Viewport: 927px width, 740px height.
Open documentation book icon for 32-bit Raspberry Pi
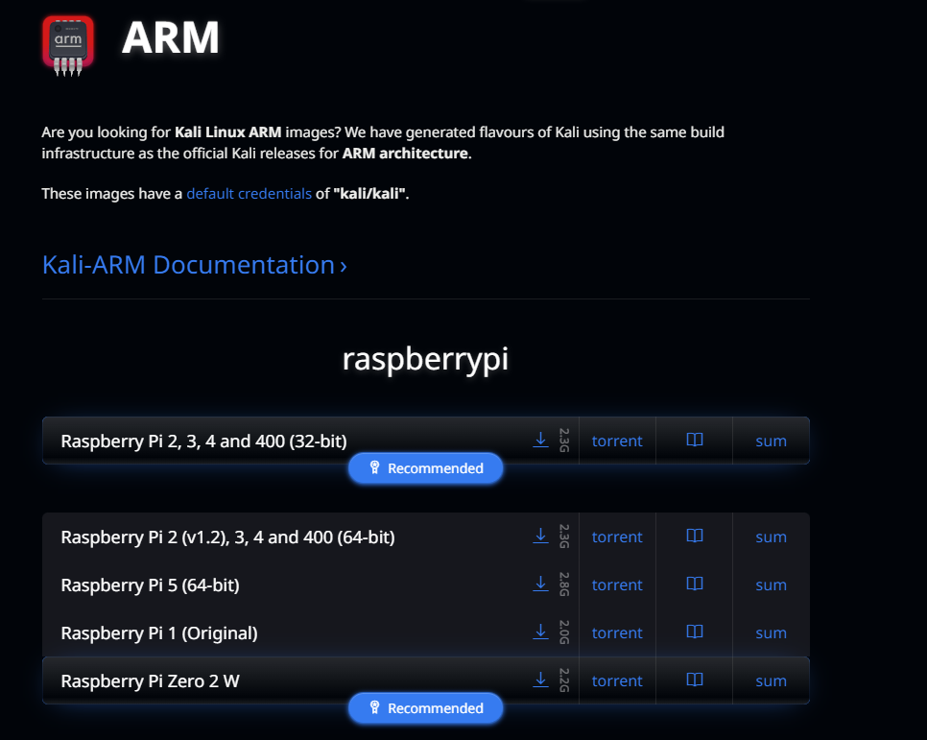695,440
